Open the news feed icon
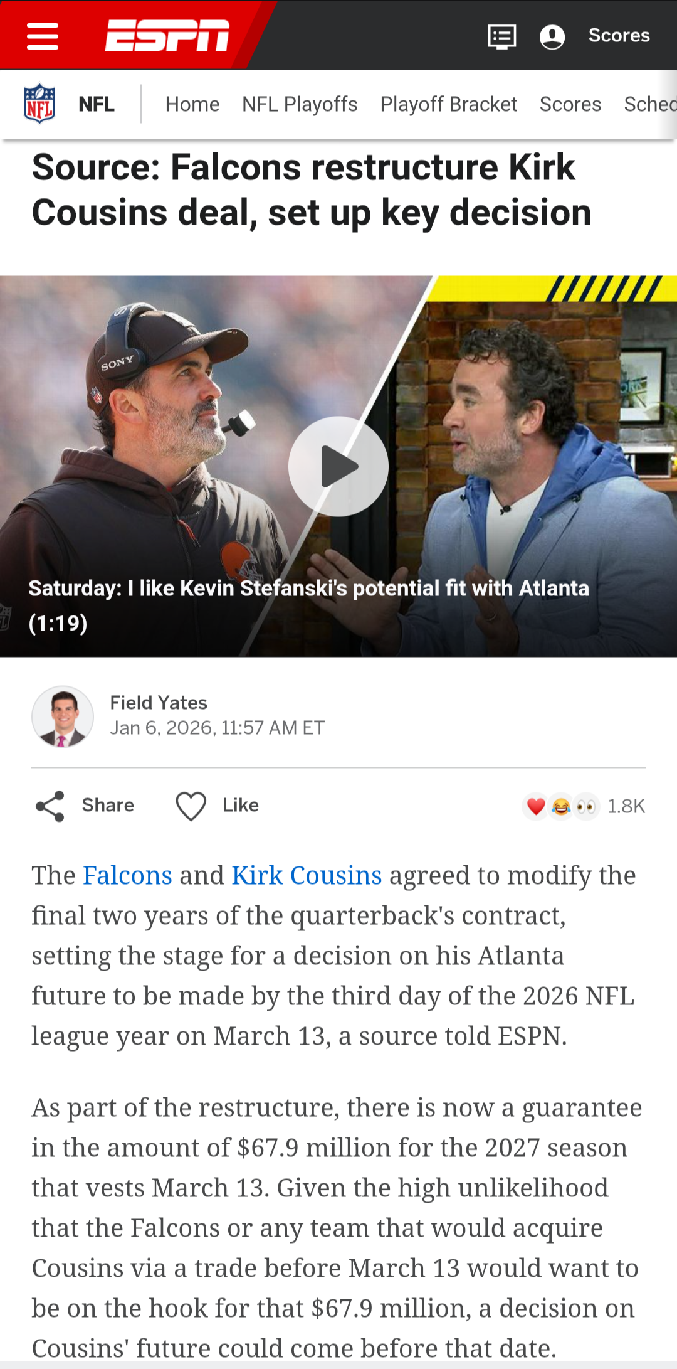Screen dimensions: 677x1369 click(x=502, y=36)
